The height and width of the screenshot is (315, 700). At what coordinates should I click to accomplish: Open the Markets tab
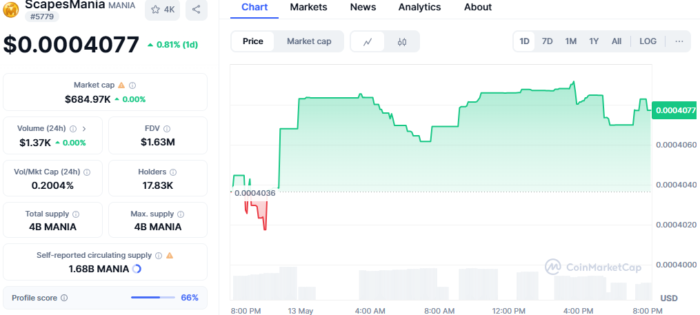[308, 8]
